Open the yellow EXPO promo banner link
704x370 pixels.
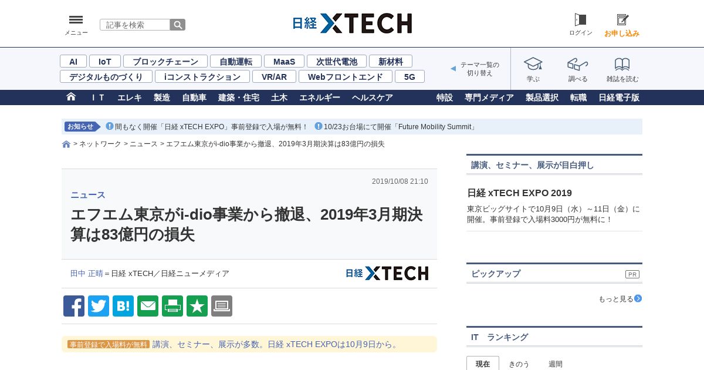pos(276,344)
